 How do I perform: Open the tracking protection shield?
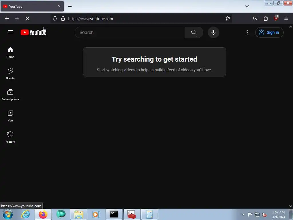point(55,19)
